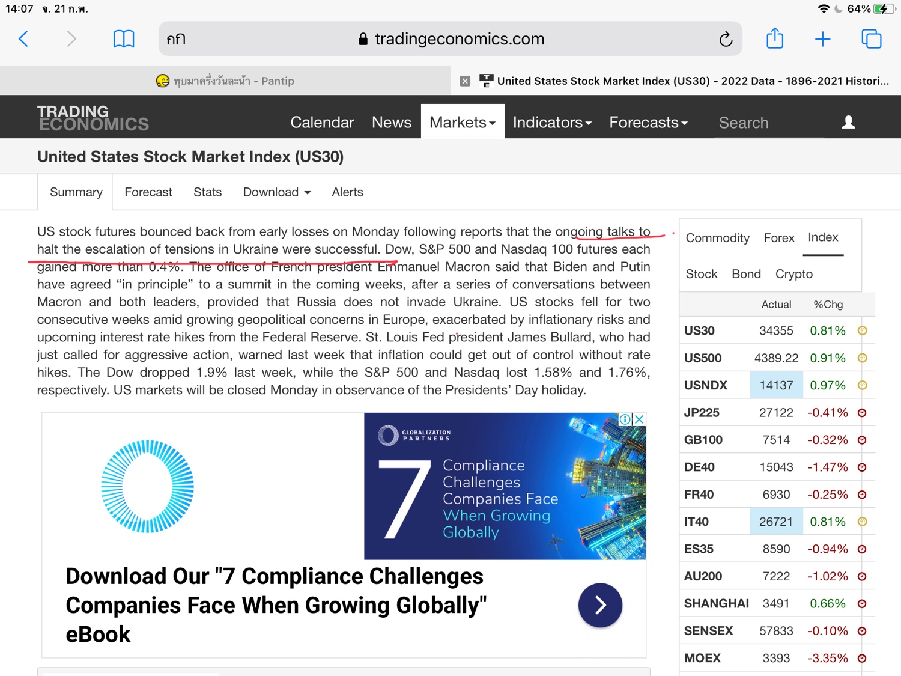Open the US30 index link
This screenshot has width=901, height=676.
699,330
